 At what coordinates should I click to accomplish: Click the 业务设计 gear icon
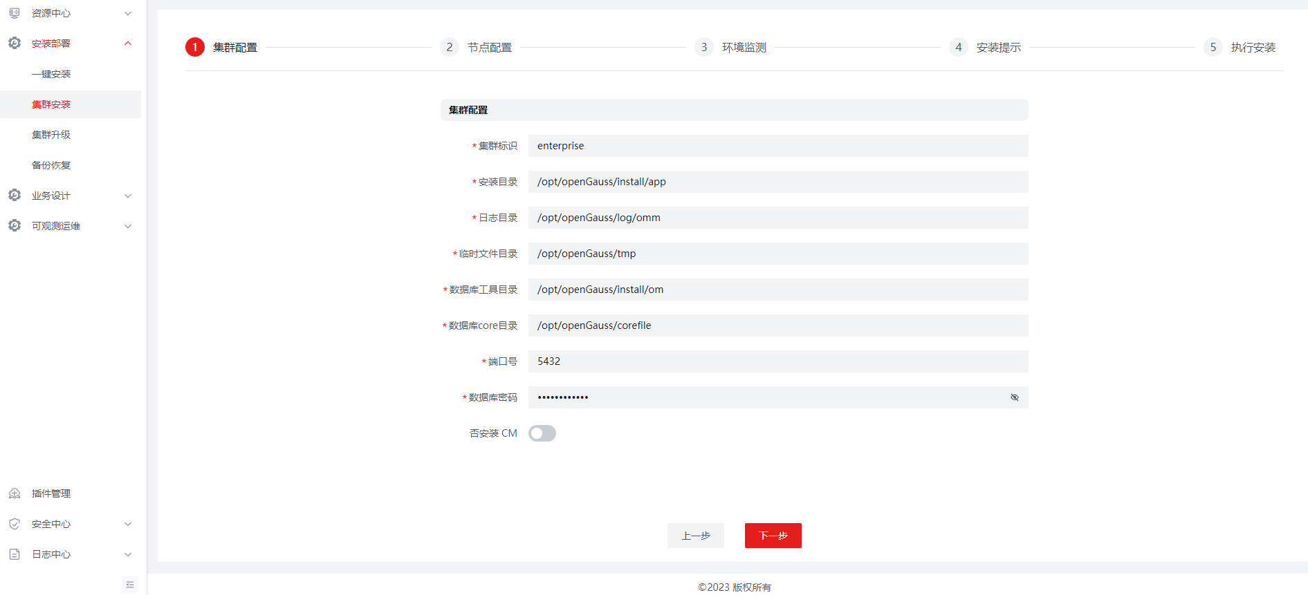pyautogui.click(x=15, y=196)
